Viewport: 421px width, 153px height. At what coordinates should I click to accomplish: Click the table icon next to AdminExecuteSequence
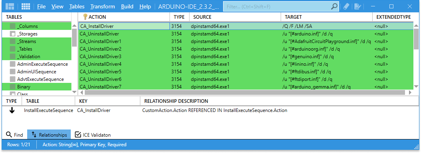tap(12, 64)
